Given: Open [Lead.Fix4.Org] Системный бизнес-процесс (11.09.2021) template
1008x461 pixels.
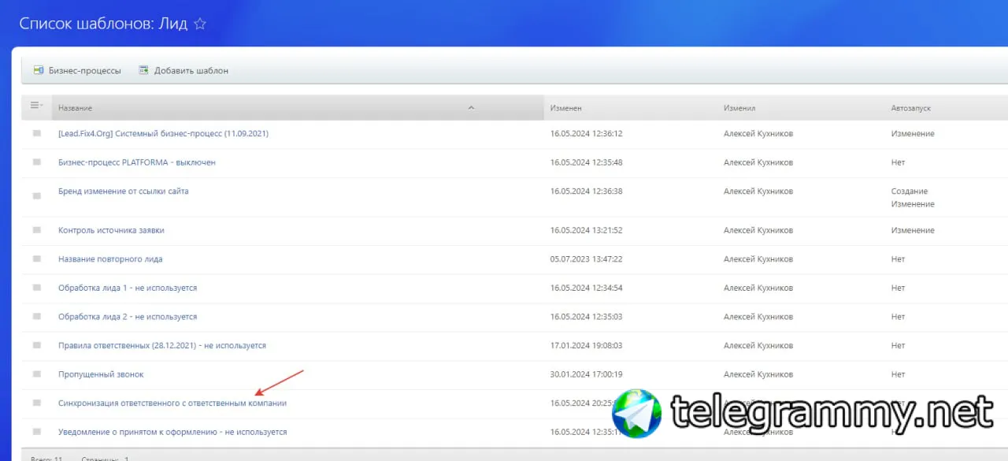Looking at the screenshot, I should coord(163,133).
